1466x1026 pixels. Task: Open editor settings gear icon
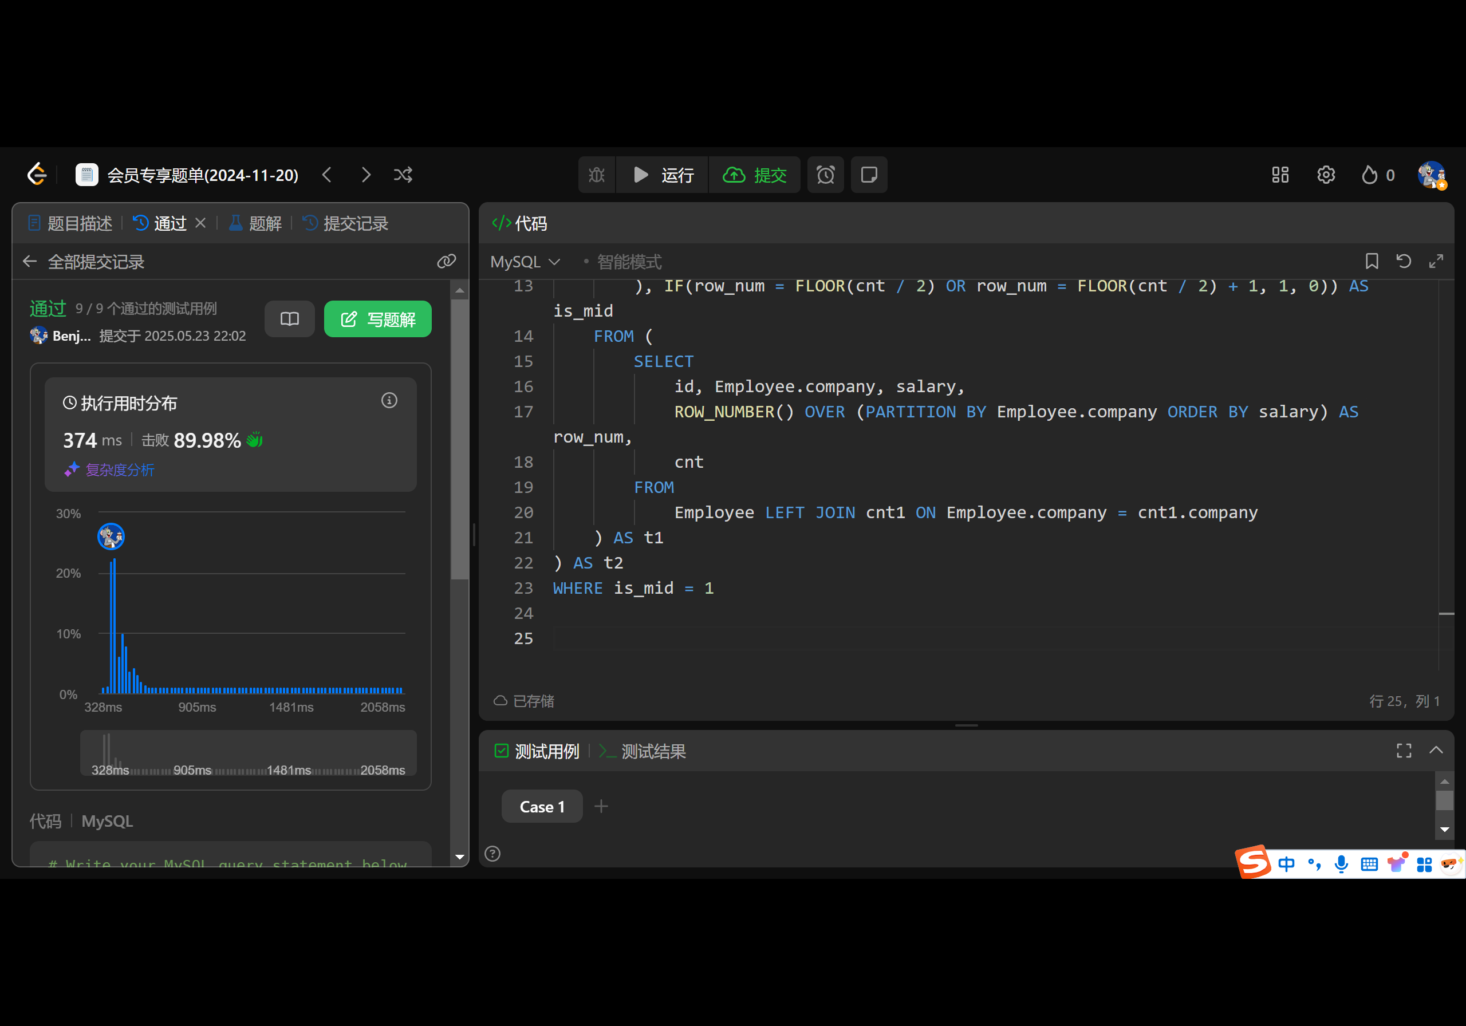click(x=1326, y=175)
